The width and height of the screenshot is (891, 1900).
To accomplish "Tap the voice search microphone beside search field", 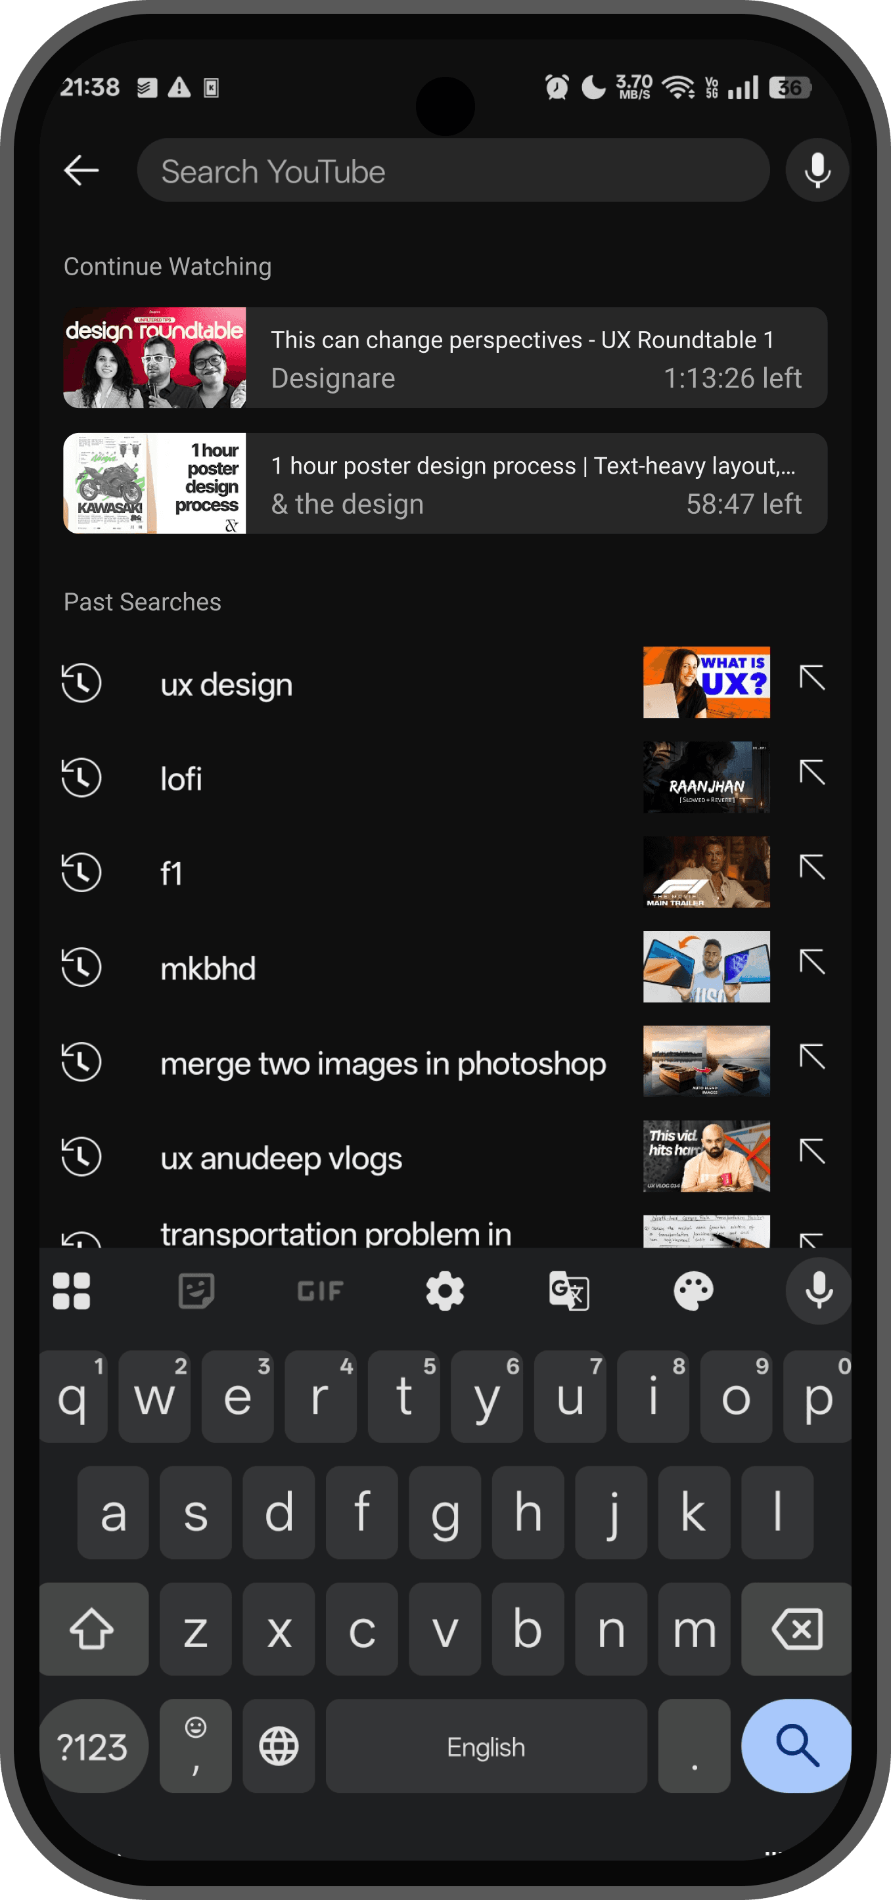I will pyautogui.click(x=817, y=170).
